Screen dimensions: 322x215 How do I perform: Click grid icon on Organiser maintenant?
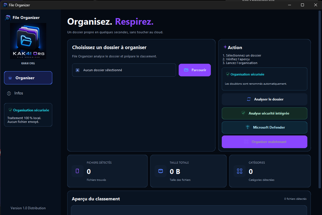[246, 142]
